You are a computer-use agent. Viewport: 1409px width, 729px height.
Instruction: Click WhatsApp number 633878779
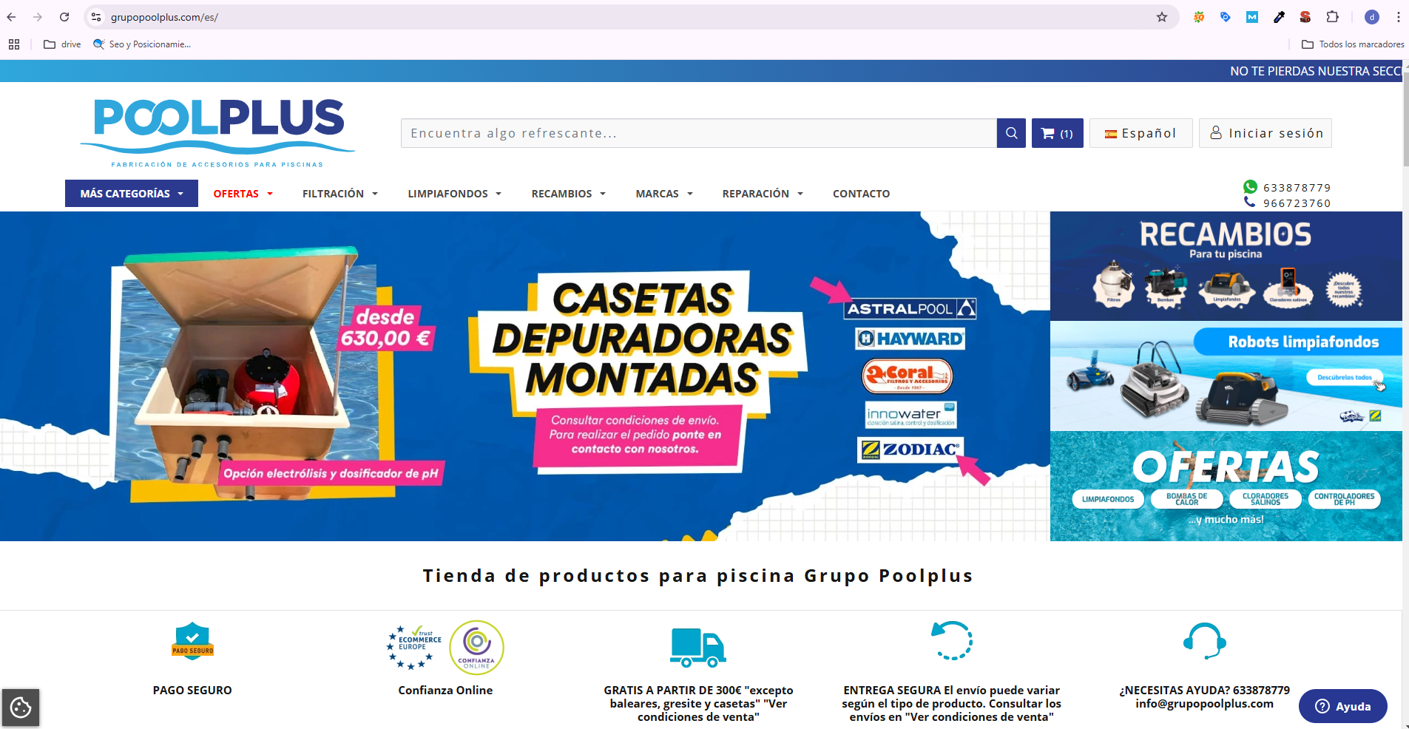[1297, 188]
